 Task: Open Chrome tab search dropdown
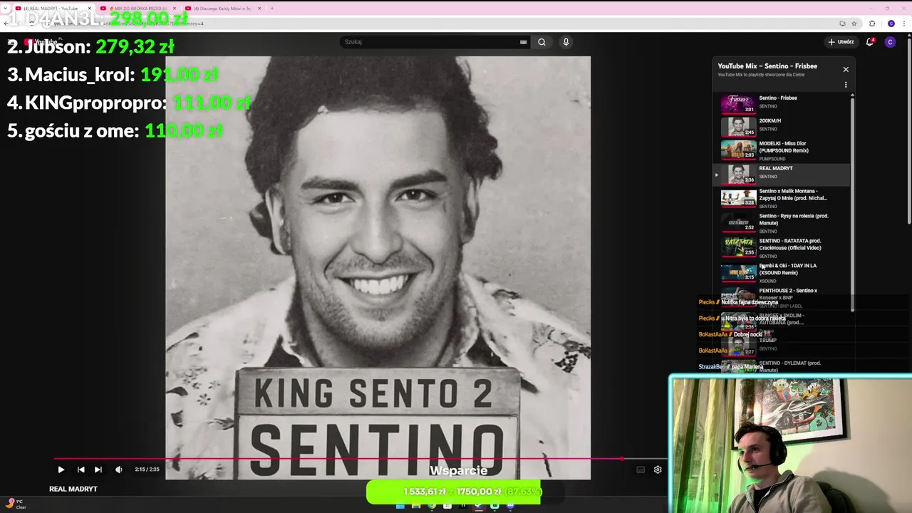click(x=6, y=9)
